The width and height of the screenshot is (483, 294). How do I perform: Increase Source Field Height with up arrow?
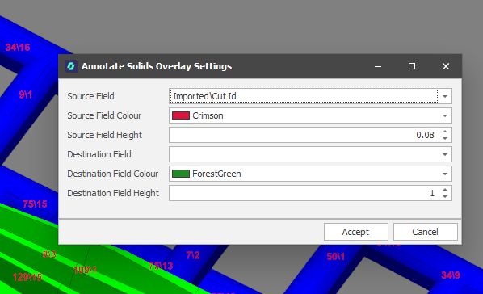tap(445, 132)
